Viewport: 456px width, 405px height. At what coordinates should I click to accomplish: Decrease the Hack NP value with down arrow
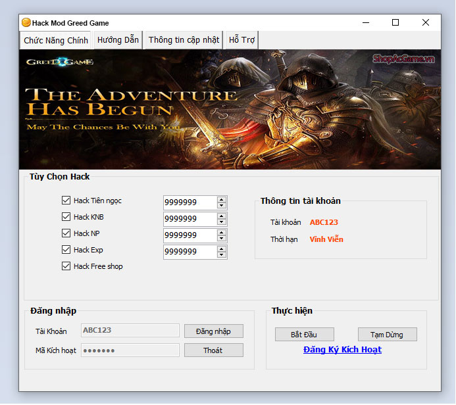point(222,238)
